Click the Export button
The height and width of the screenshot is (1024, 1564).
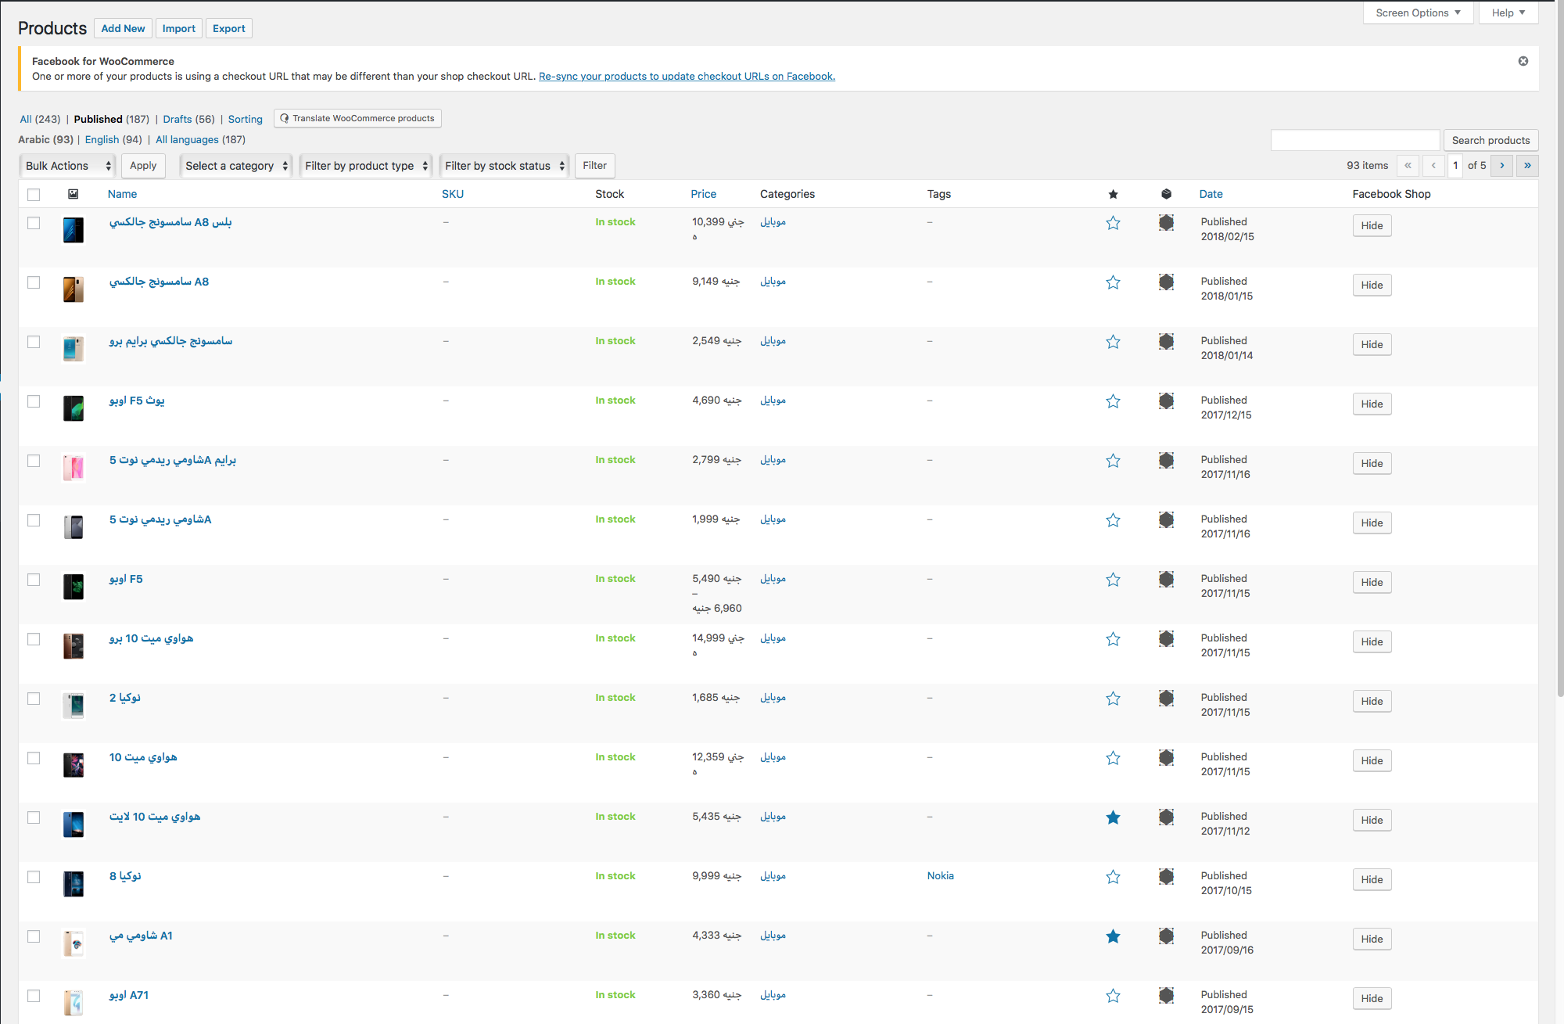[229, 28]
